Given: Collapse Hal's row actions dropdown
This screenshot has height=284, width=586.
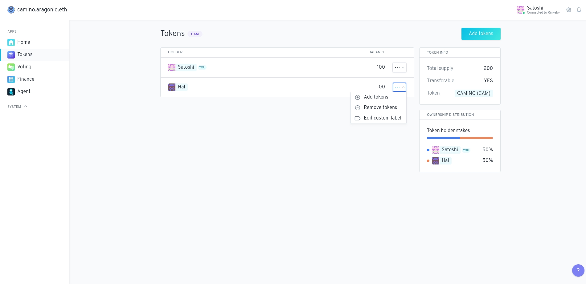Looking at the screenshot, I should [x=399, y=87].
